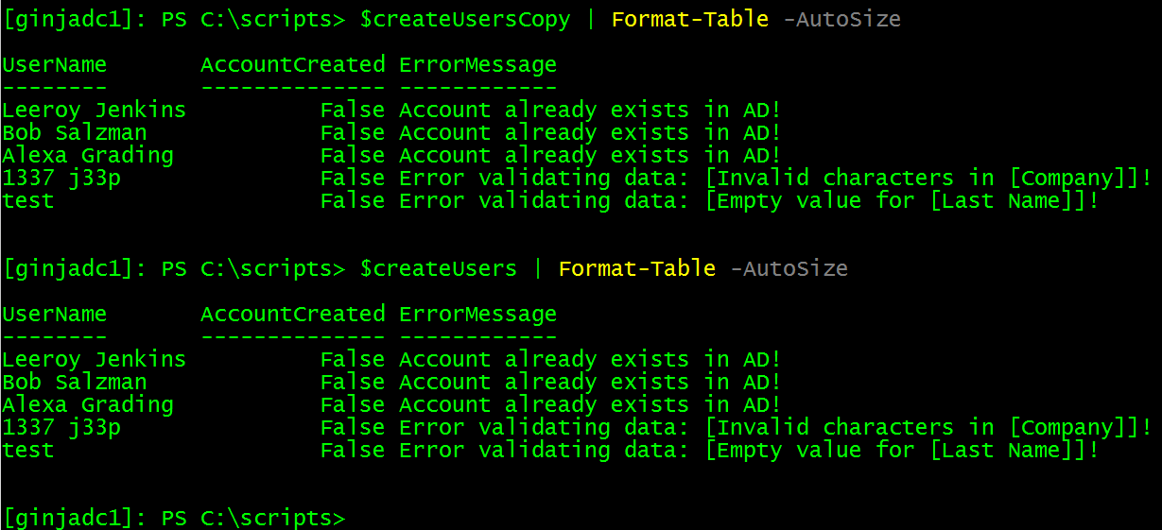The image size is (1162, 530).
Task: Click ErrorMessage header of the first table
Action: pos(477,65)
